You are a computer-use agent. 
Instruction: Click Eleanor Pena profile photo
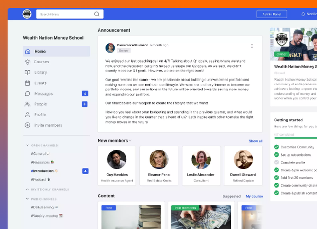[x=159, y=159]
